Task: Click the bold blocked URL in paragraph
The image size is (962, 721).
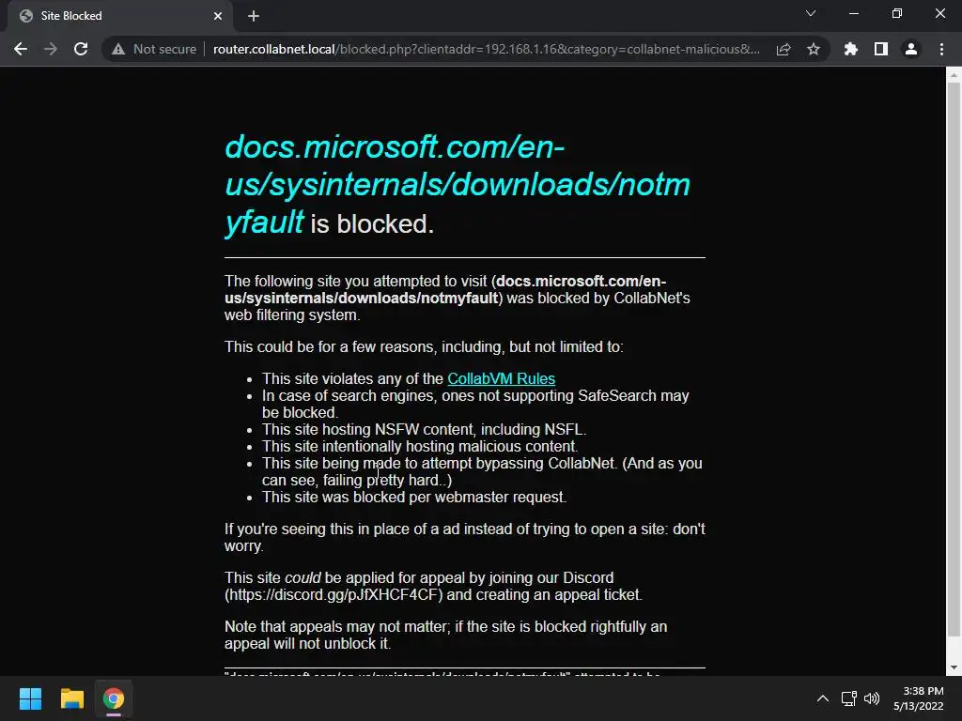Action: 444,289
